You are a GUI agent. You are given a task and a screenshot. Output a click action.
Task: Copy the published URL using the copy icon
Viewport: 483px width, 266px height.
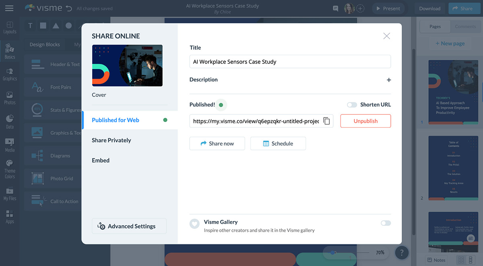tap(327, 121)
